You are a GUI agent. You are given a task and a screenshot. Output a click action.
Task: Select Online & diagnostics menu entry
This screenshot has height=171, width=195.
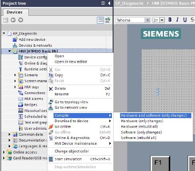click(x=80, y=138)
